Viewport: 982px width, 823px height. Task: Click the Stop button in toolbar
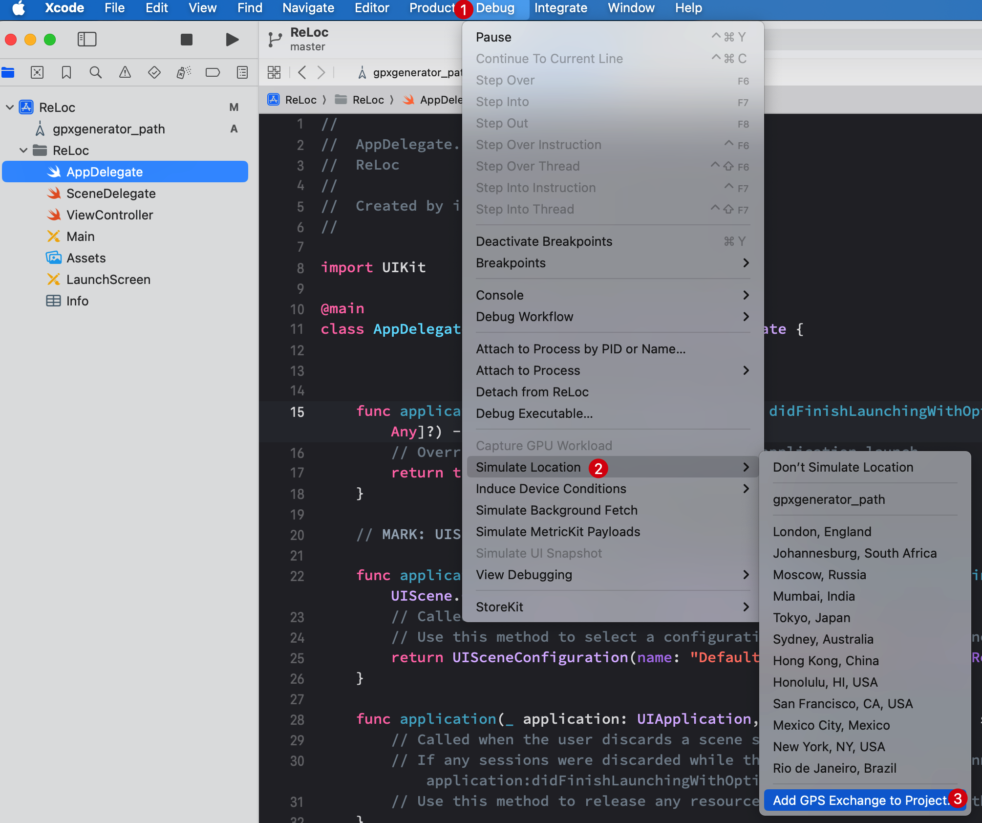pos(186,40)
